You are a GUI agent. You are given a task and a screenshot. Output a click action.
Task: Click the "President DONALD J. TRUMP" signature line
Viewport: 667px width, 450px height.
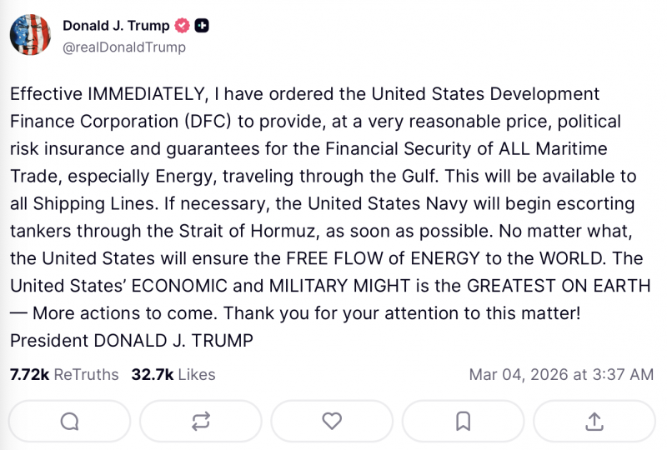(131, 341)
